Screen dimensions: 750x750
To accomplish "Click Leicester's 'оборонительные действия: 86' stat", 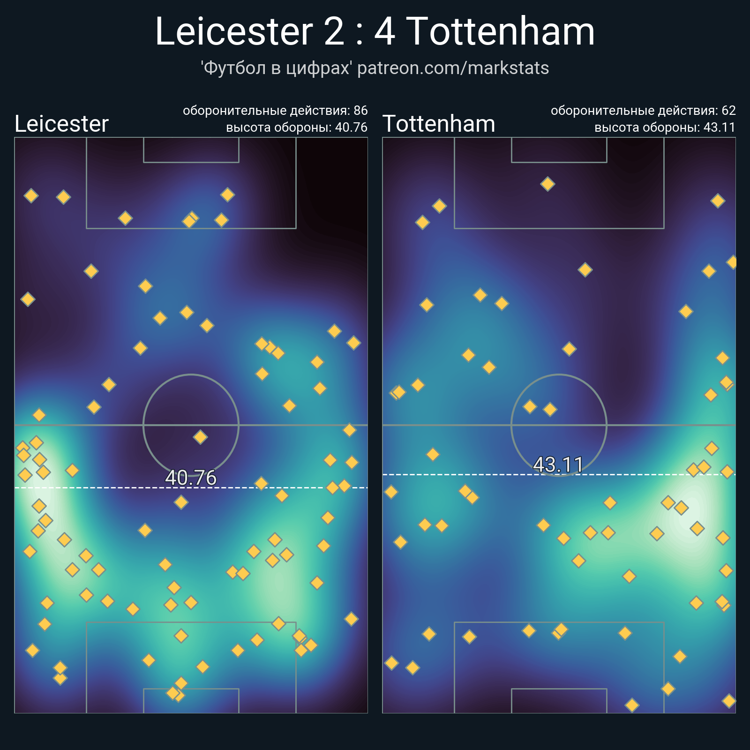I will pyautogui.click(x=275, y=111).
